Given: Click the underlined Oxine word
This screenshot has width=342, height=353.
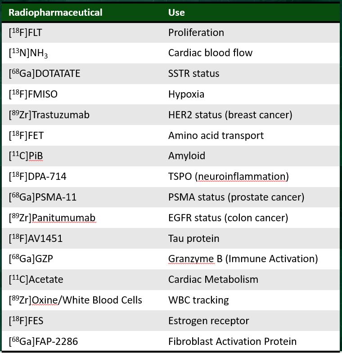Looking at the screenshot, I should pos(45,300).
